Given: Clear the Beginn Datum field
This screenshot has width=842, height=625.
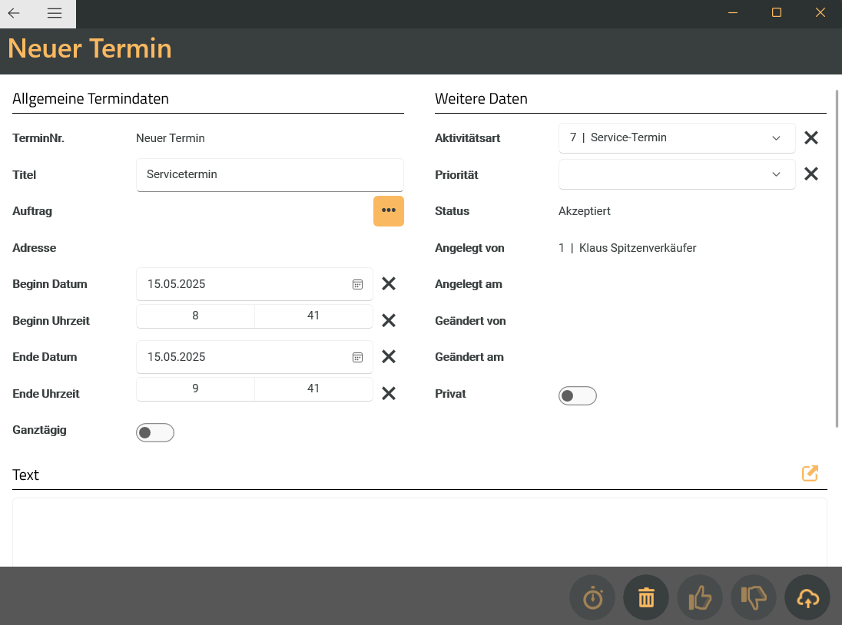Looking at the screenshot, I should coord(388,284).
